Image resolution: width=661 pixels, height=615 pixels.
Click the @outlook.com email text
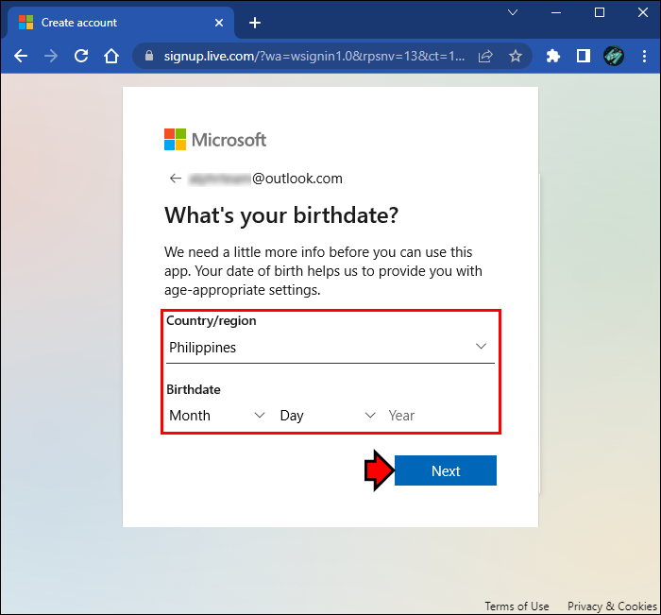point(297,179)
